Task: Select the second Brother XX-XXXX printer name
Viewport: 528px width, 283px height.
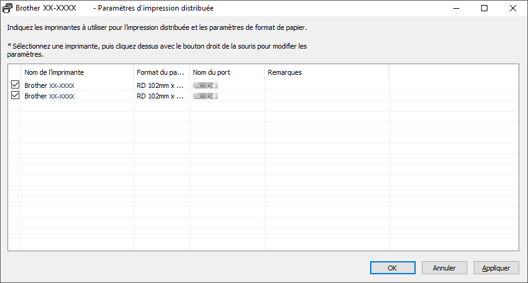Action: 49,96
